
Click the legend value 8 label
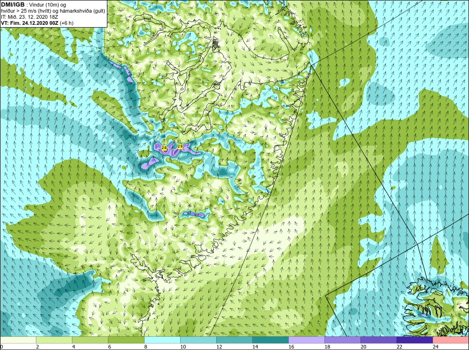tap(146, 347)
